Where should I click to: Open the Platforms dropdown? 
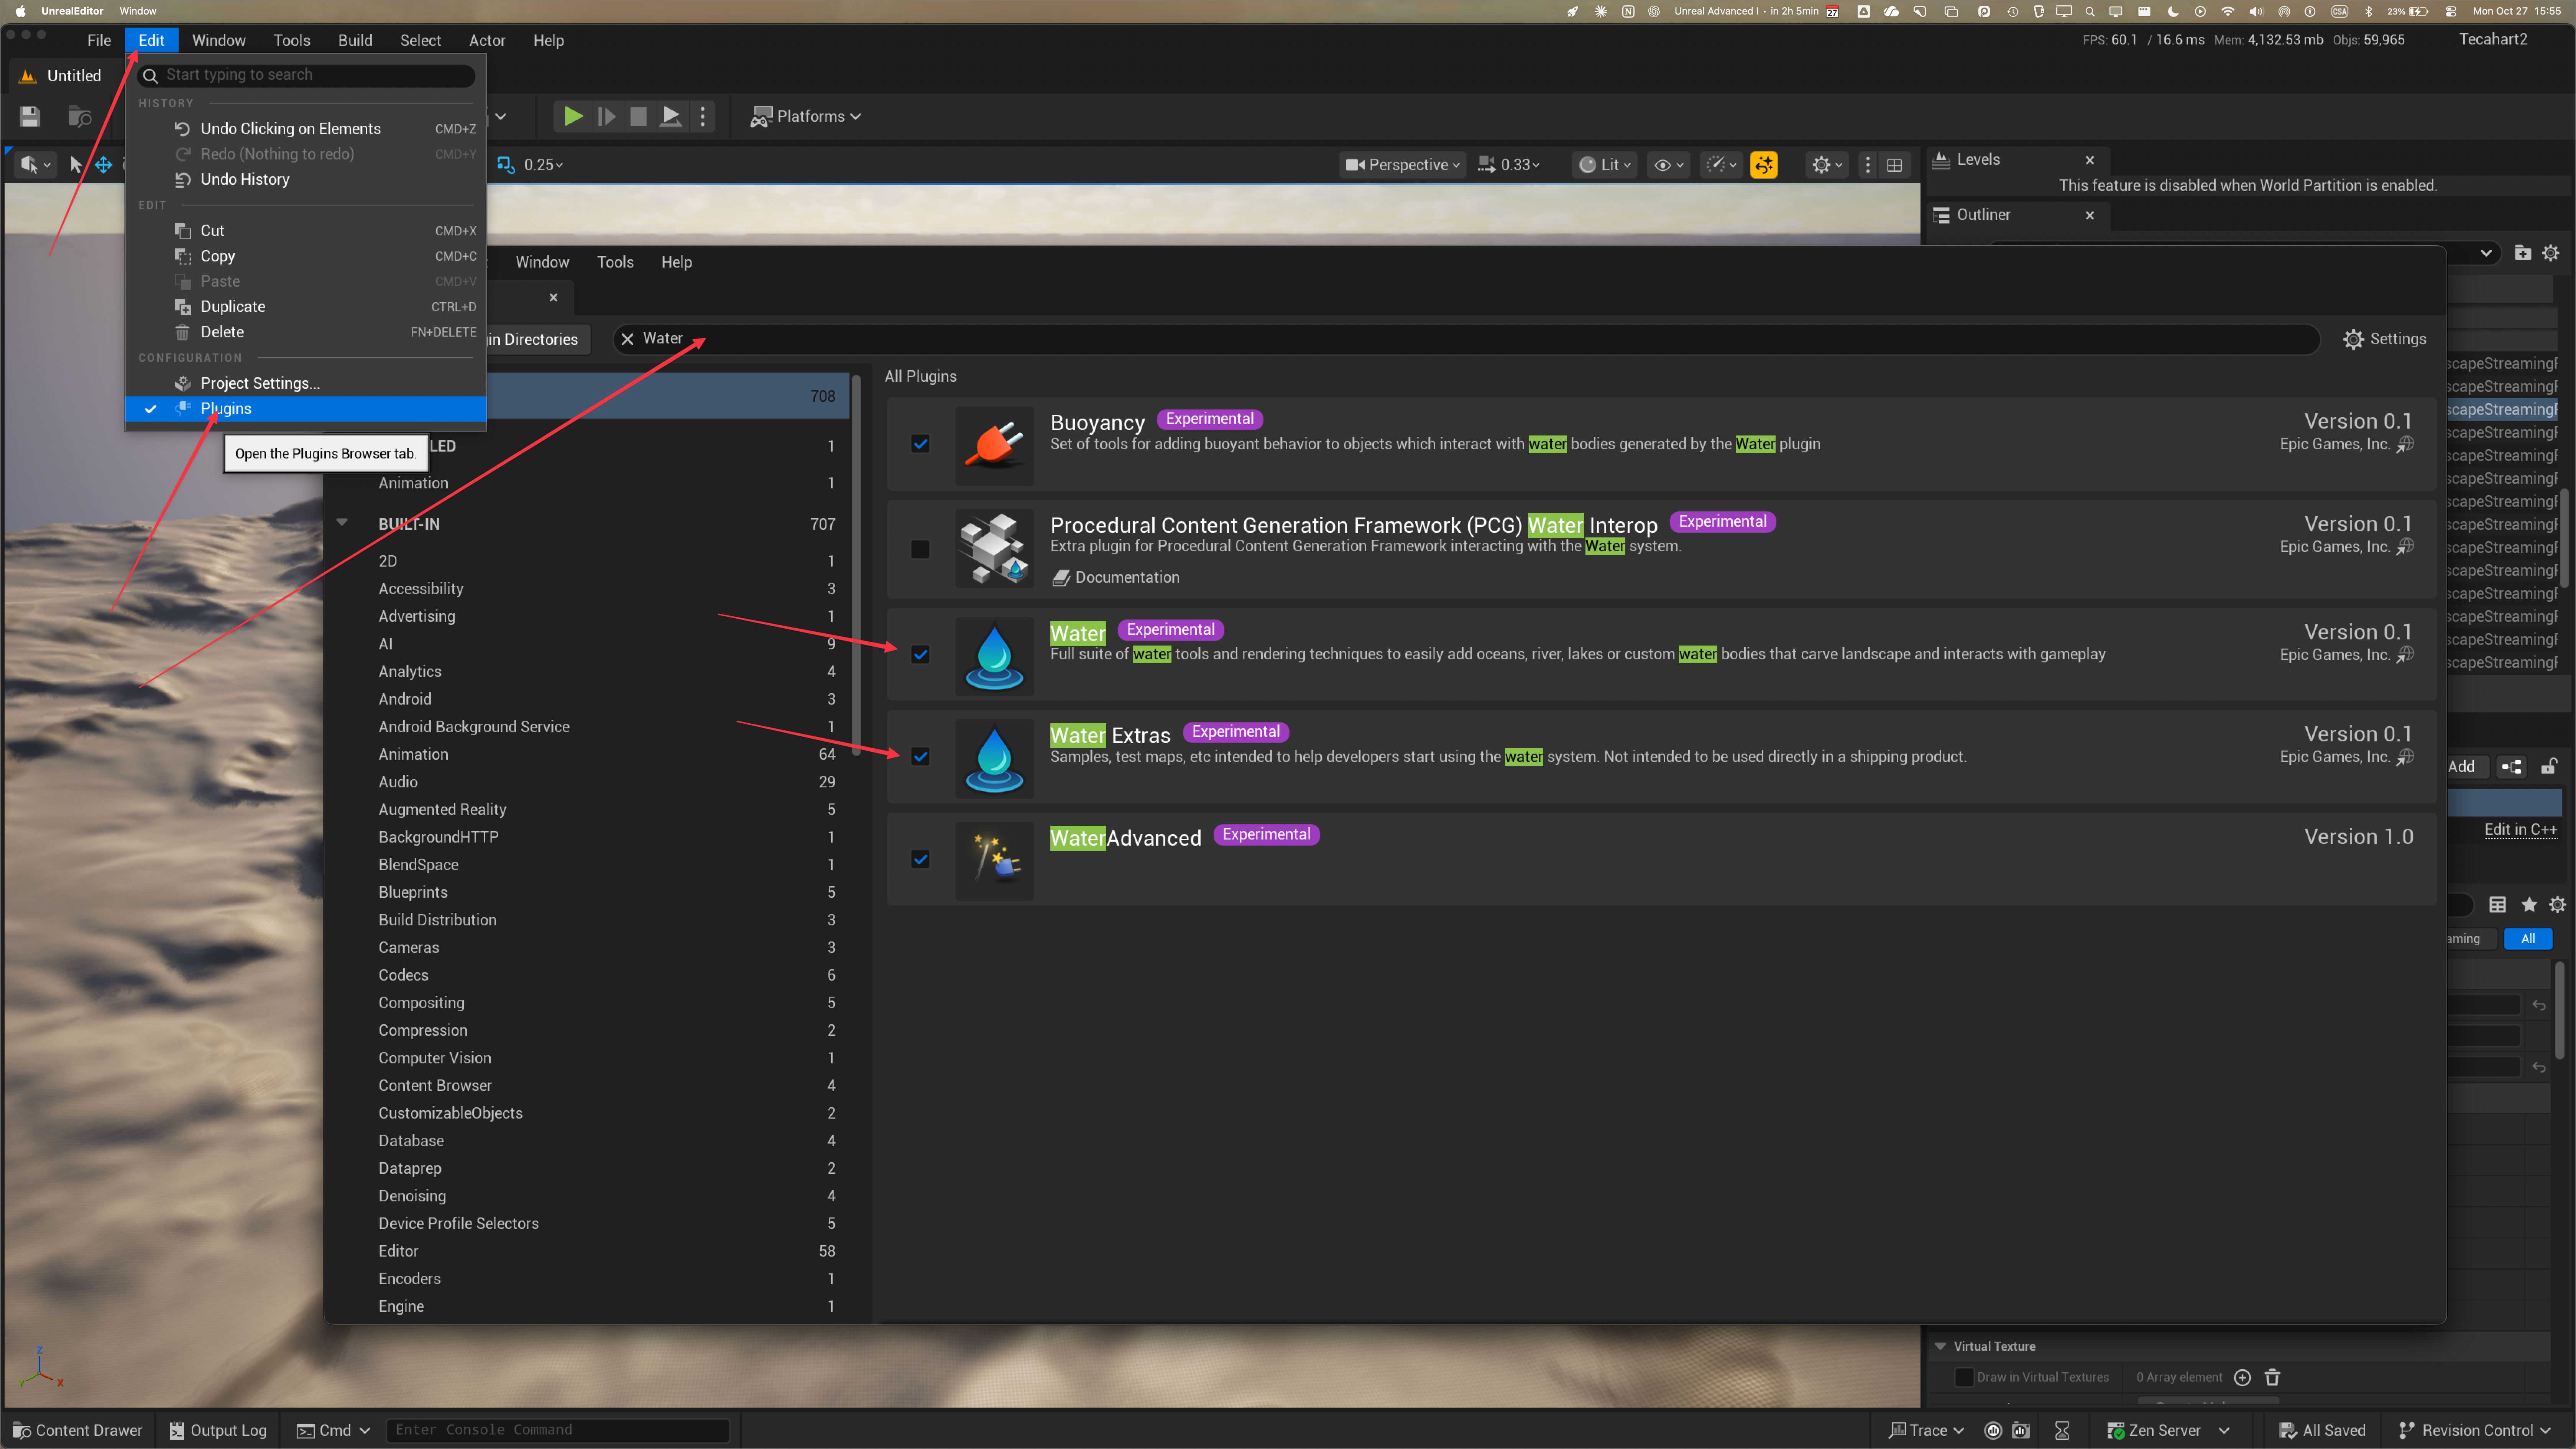point(806,116)
